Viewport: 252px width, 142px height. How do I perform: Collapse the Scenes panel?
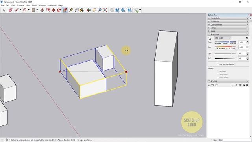click(x=228, y=81)
